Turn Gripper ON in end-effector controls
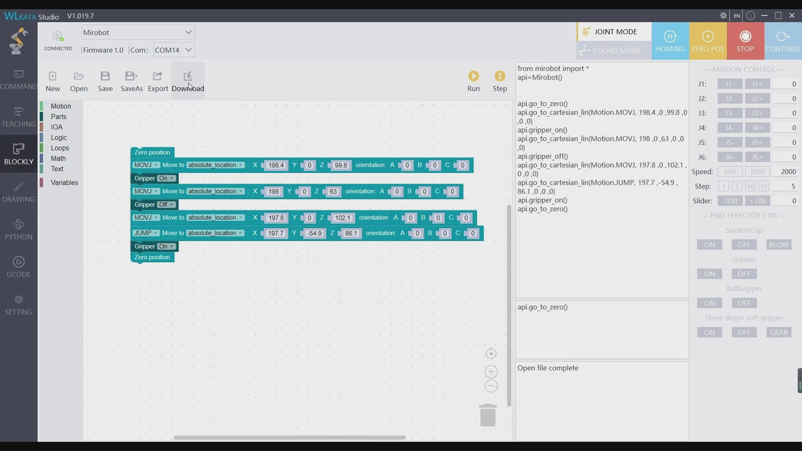This screenshot has height=451, width=802. (x=709, y=274)
